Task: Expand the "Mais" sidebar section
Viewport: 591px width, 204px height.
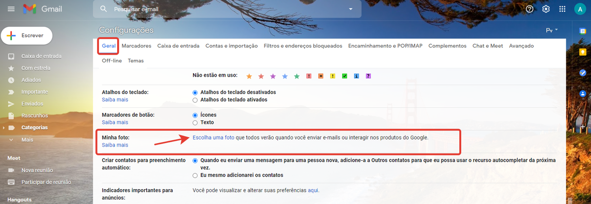Action: pos(27,140)
